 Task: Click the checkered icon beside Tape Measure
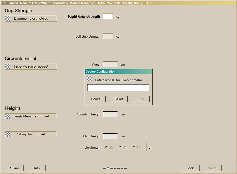click(8, 66)
